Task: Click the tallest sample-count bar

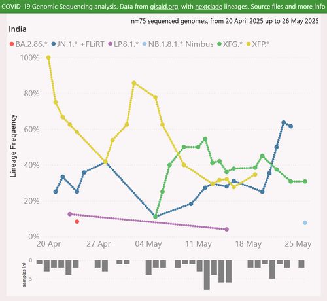Action: [x=207, y=275]
